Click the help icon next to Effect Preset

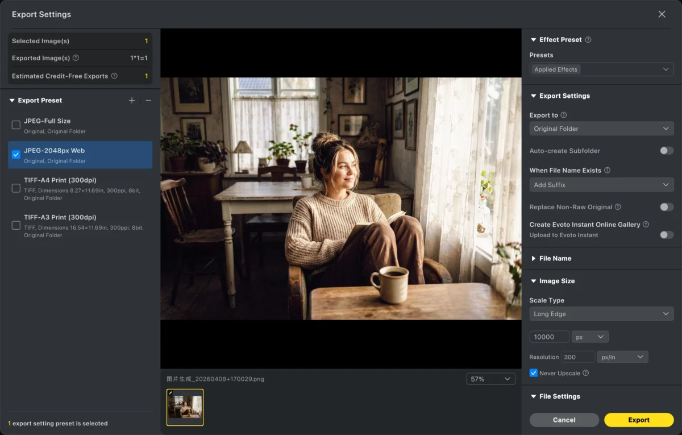pyautogui.click(x=588, y=40)
